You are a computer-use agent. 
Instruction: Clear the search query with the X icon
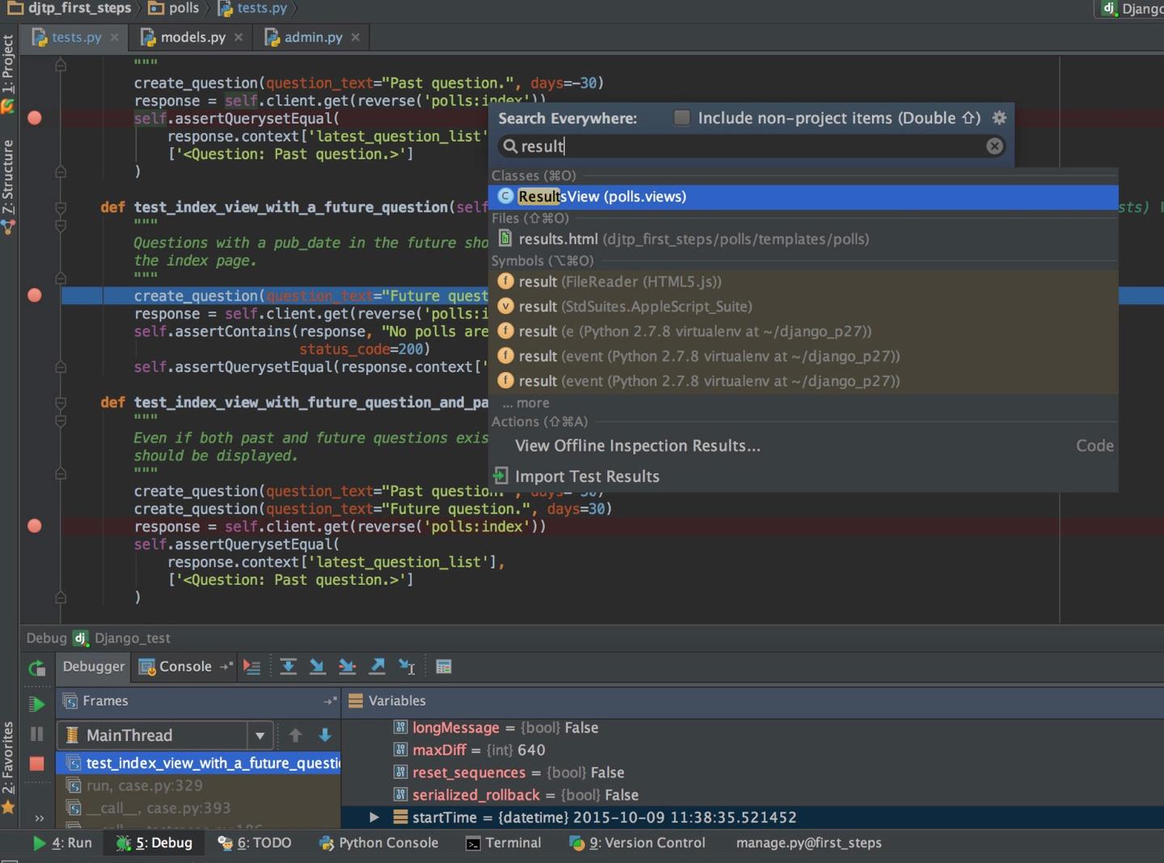pos(993,146)
